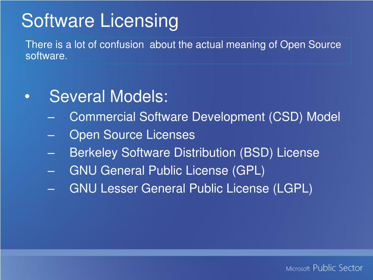Image resolution: width=373 pixels, height=280 pixels.
Task: Click the 'Software Licensing' slide title
Action: (100, 21)
